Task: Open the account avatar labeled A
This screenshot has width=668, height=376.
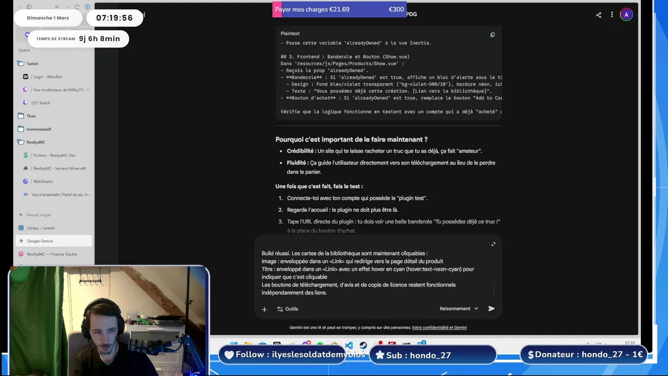Action: (x=626, y=15)
